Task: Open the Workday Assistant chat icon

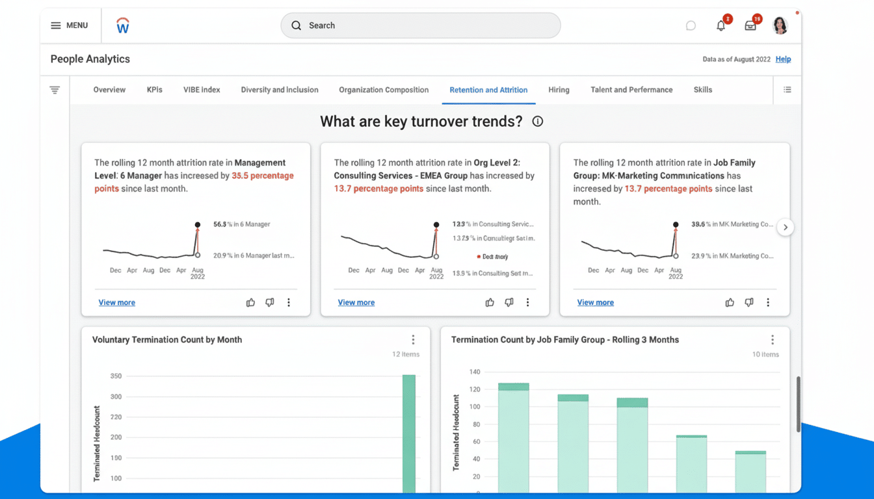Action: [x=690, y=25]
